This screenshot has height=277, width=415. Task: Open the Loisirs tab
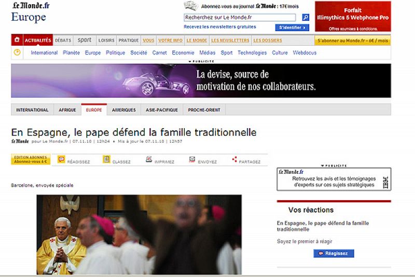[x=106, y=40]
